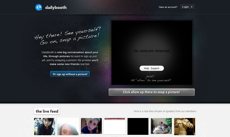Image resolution: width=230 pixels, height=137 pixels.
Task: Click "Have an account?" text
Action: 168,7
